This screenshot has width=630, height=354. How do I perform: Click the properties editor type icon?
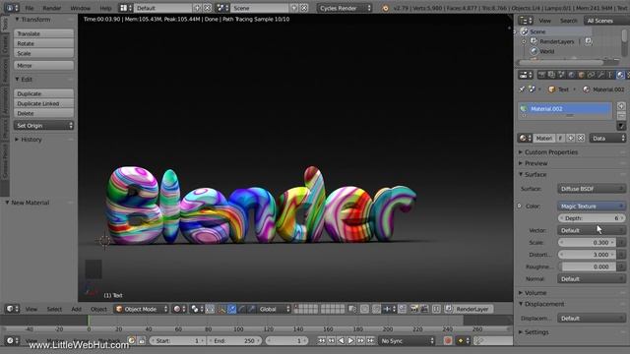point(526,75)
